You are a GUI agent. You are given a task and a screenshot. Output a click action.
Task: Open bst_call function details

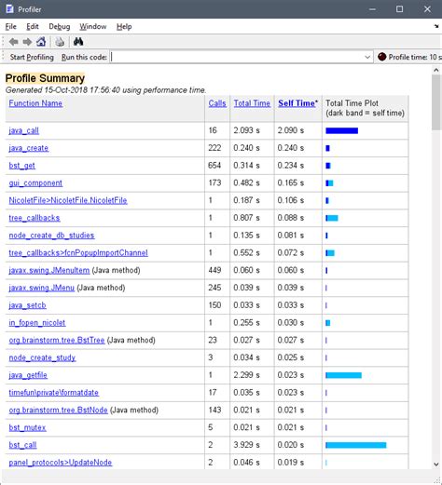(22, 445)
